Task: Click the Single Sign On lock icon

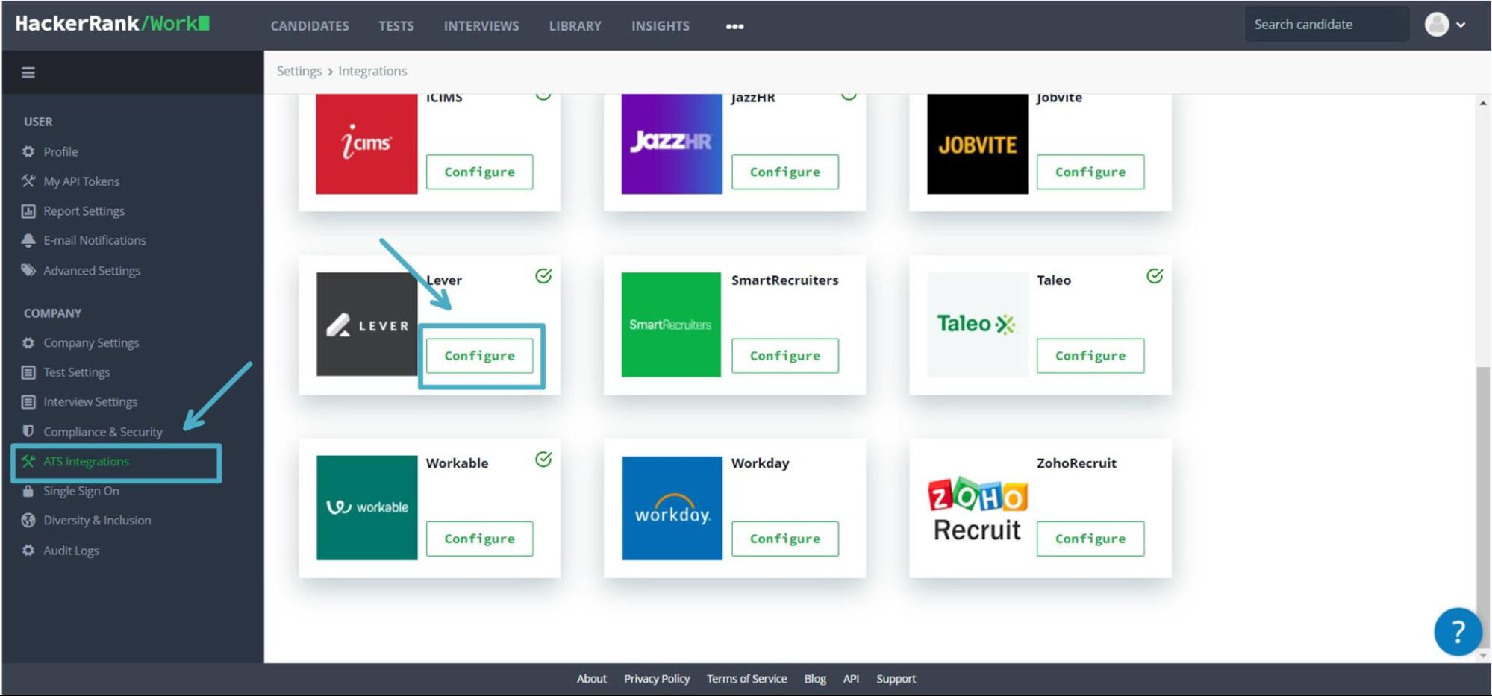Action: (28, 490)
